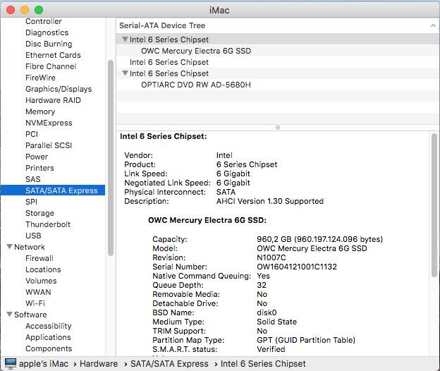
Task: Select OWC Mercury Electra 6G SSD in the tree
Action: (x=195, y=51)
